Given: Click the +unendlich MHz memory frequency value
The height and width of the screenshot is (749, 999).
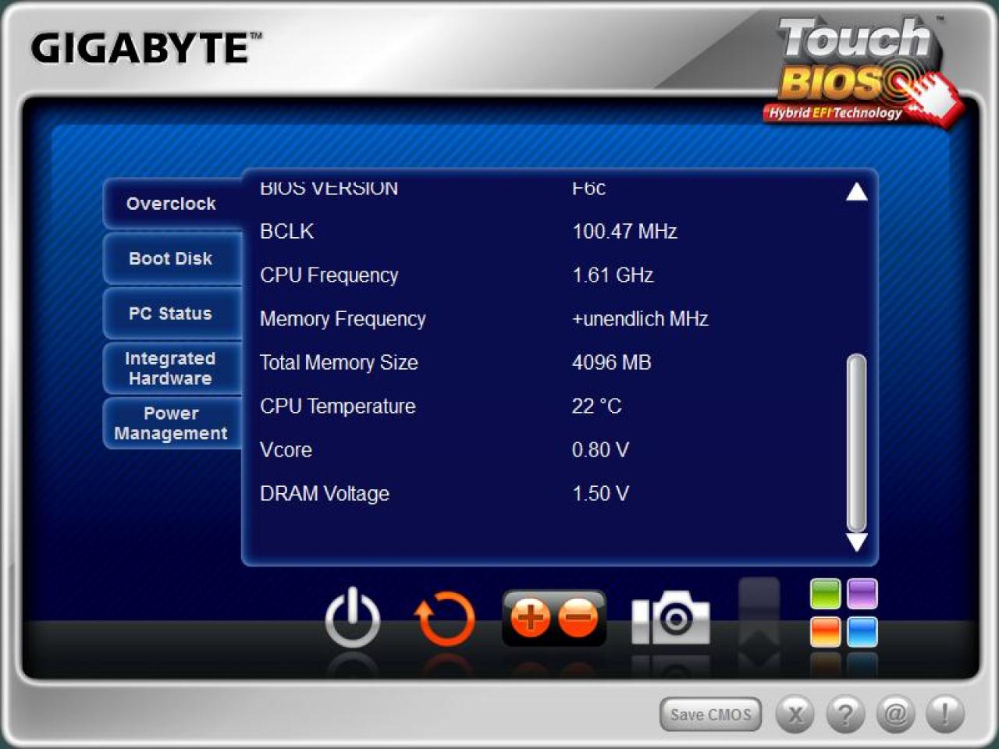Looking at the screenshot, I should [640, 318].
